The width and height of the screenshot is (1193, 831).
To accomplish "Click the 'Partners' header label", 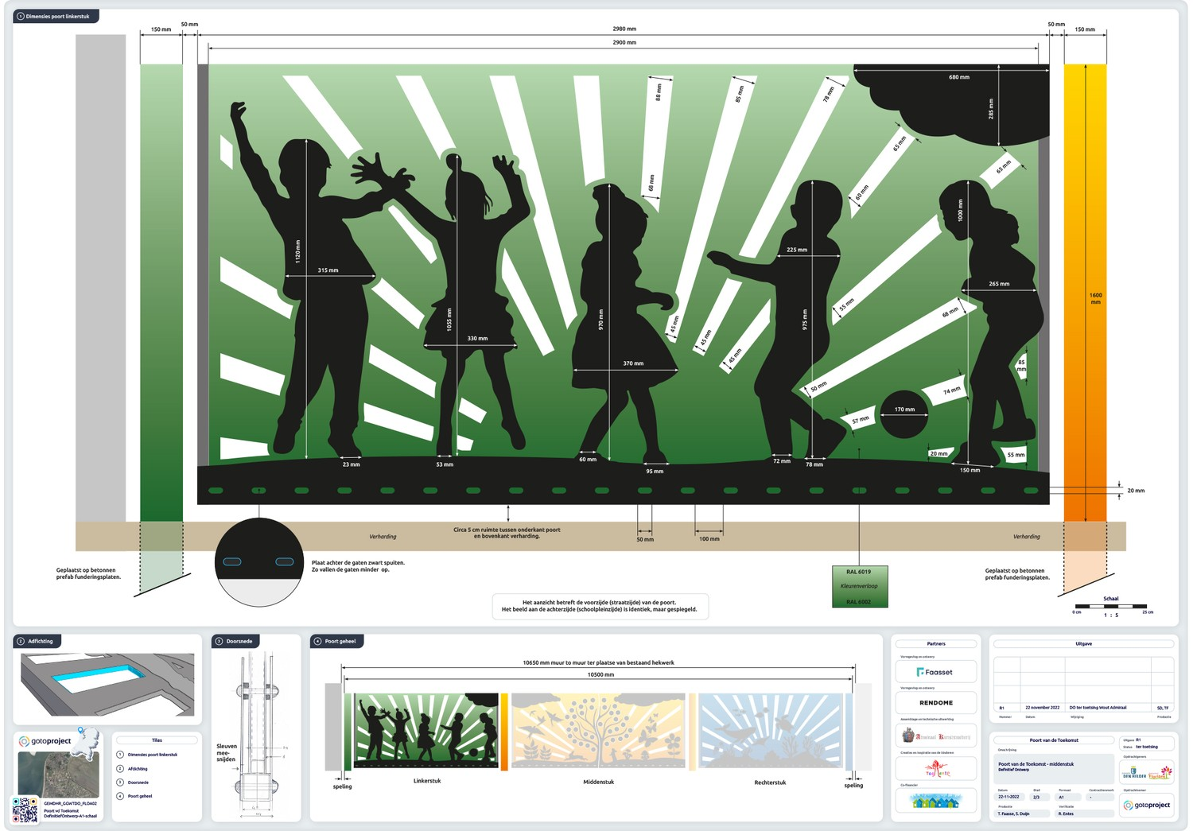I will tap(936, 644).
